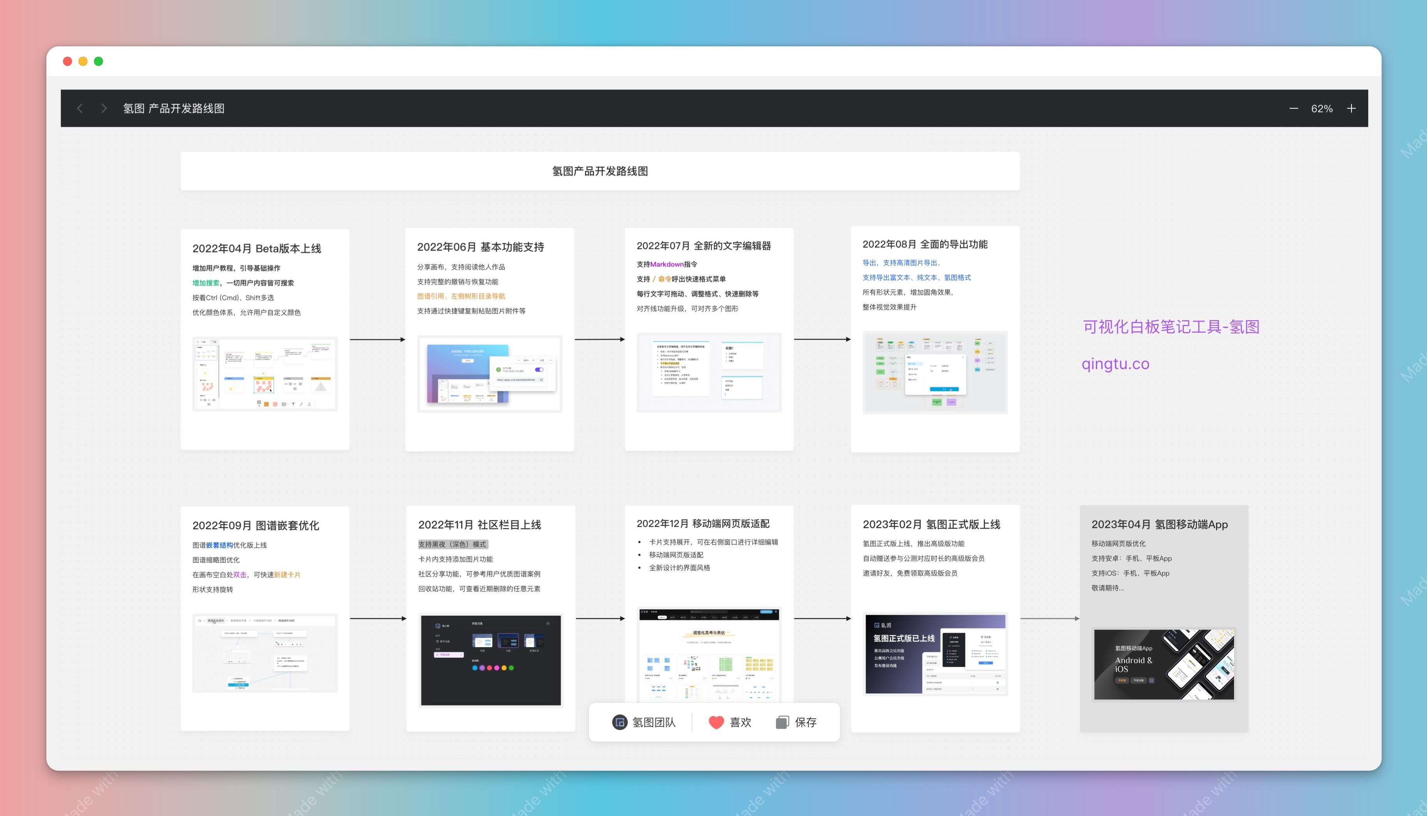Image resolution: width=1427 pixels, height=816 pixels.
Task: Click the purple Markdown text
Action: point(667,264)
